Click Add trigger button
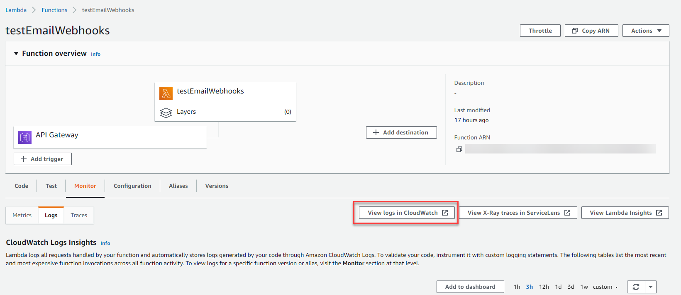Image resolution: width=681 pixels, height=295 pixels. click(43, 159)
